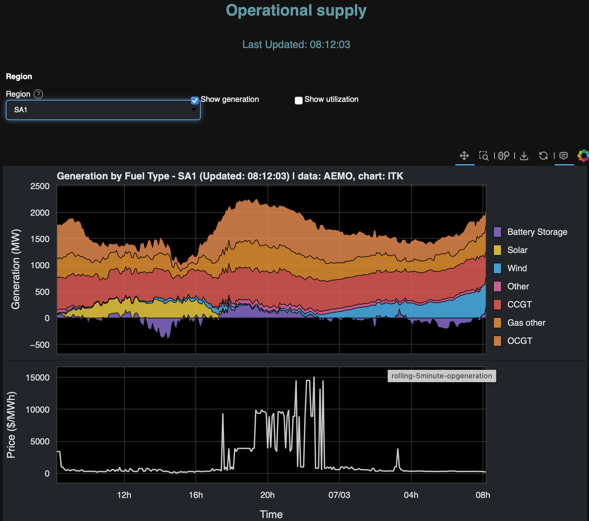Select the CCGT legend entry text
This screenshot has height=521, width=589.
[x=519, y=305]
